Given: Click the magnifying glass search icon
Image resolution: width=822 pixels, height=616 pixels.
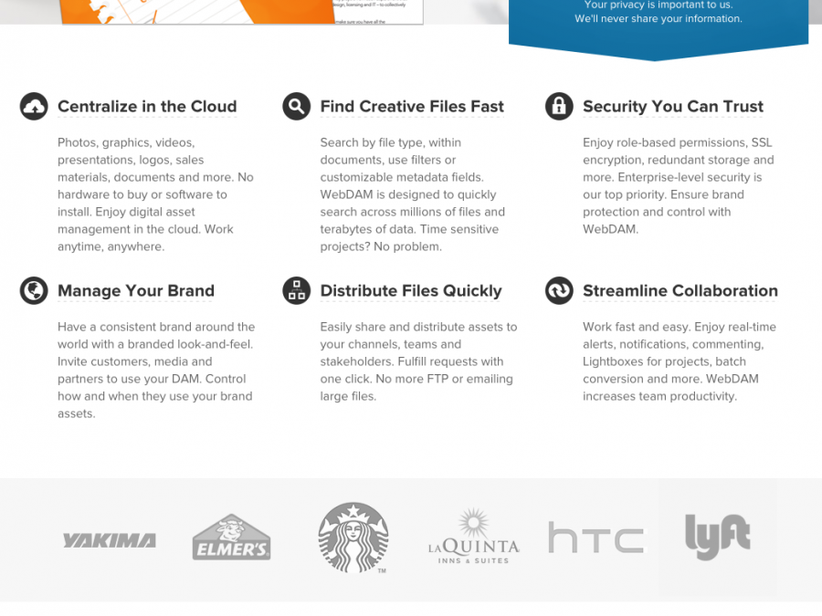Looking at the screenshot, I should 296,107.
